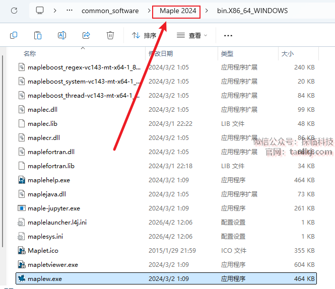This screenshot has width=335, height=289.
Task: Open the 排序 sort menu
Action: 144,35
